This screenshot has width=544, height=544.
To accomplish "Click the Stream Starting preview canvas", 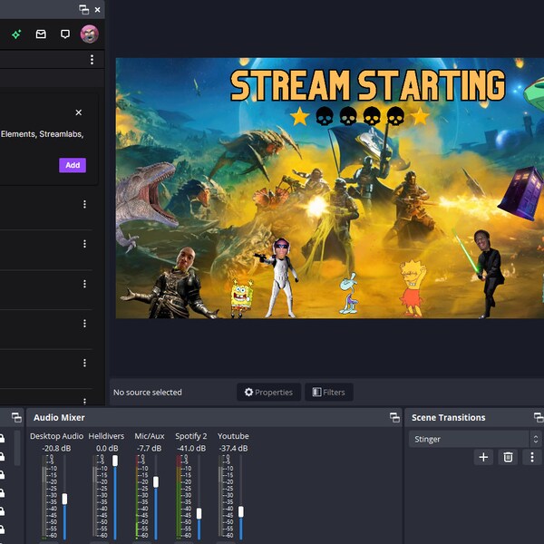I will pos(330,188).
